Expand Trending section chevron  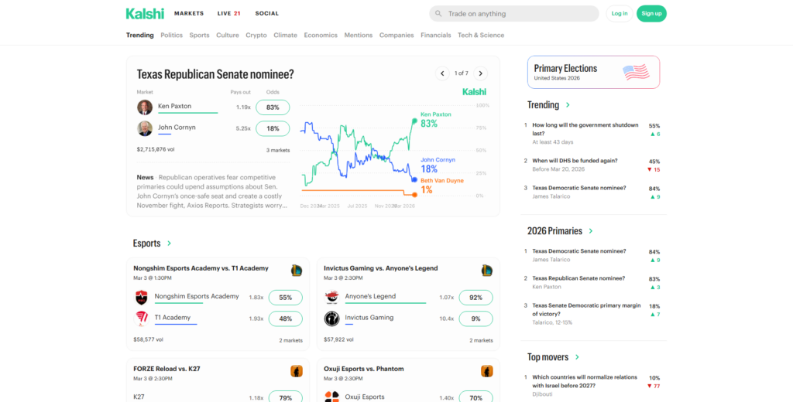click(568, 105)
